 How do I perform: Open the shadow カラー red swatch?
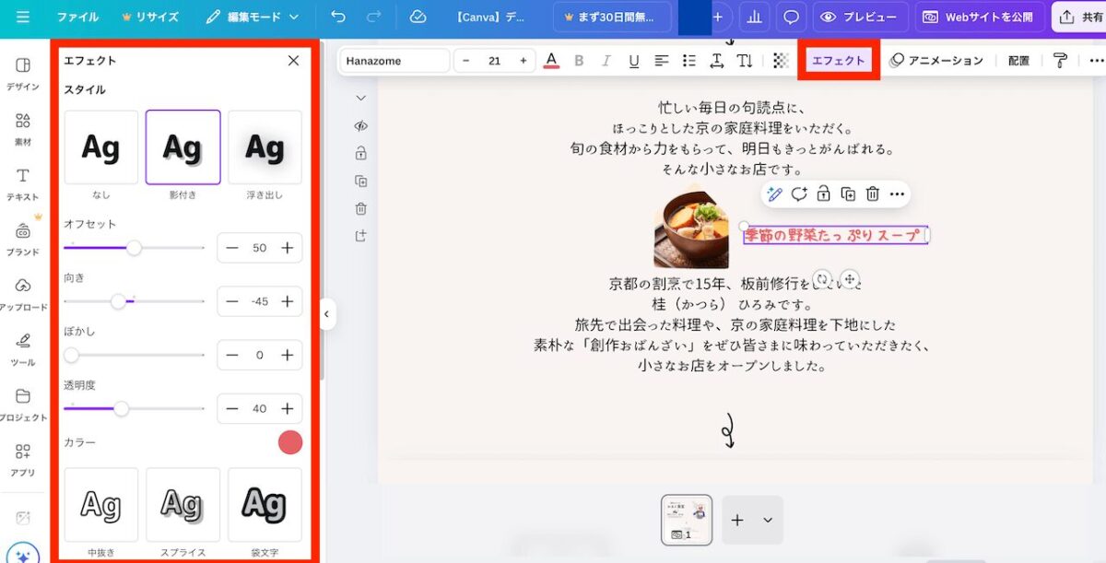(x=290, y=442)
